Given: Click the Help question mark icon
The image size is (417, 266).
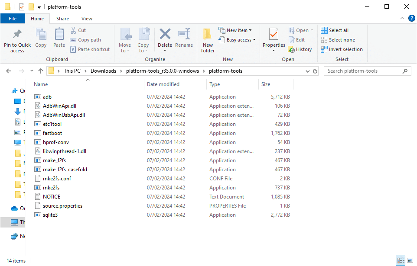Looking at the screenshot, I should pos(411,18).
